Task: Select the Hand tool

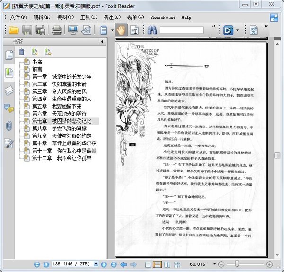Action: (x=121, y=30)
